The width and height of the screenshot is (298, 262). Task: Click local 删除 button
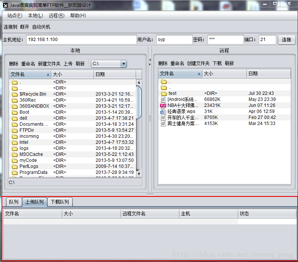tap(14, 64)
